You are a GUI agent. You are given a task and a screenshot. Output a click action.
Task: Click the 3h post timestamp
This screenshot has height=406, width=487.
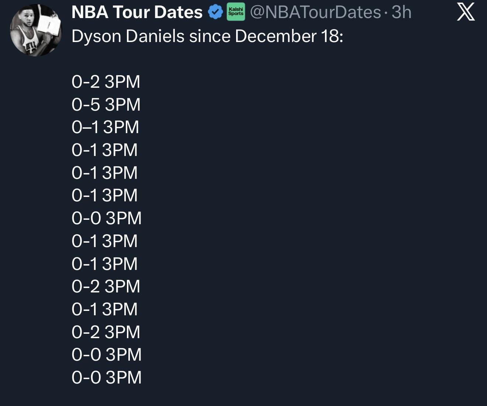point(401,12)
